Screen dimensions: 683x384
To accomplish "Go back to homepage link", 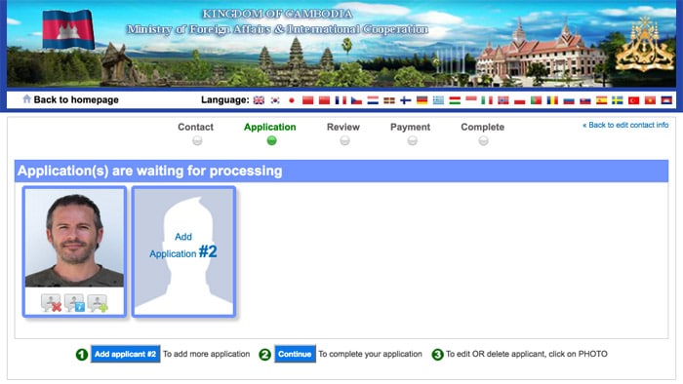I will point(76,99).
